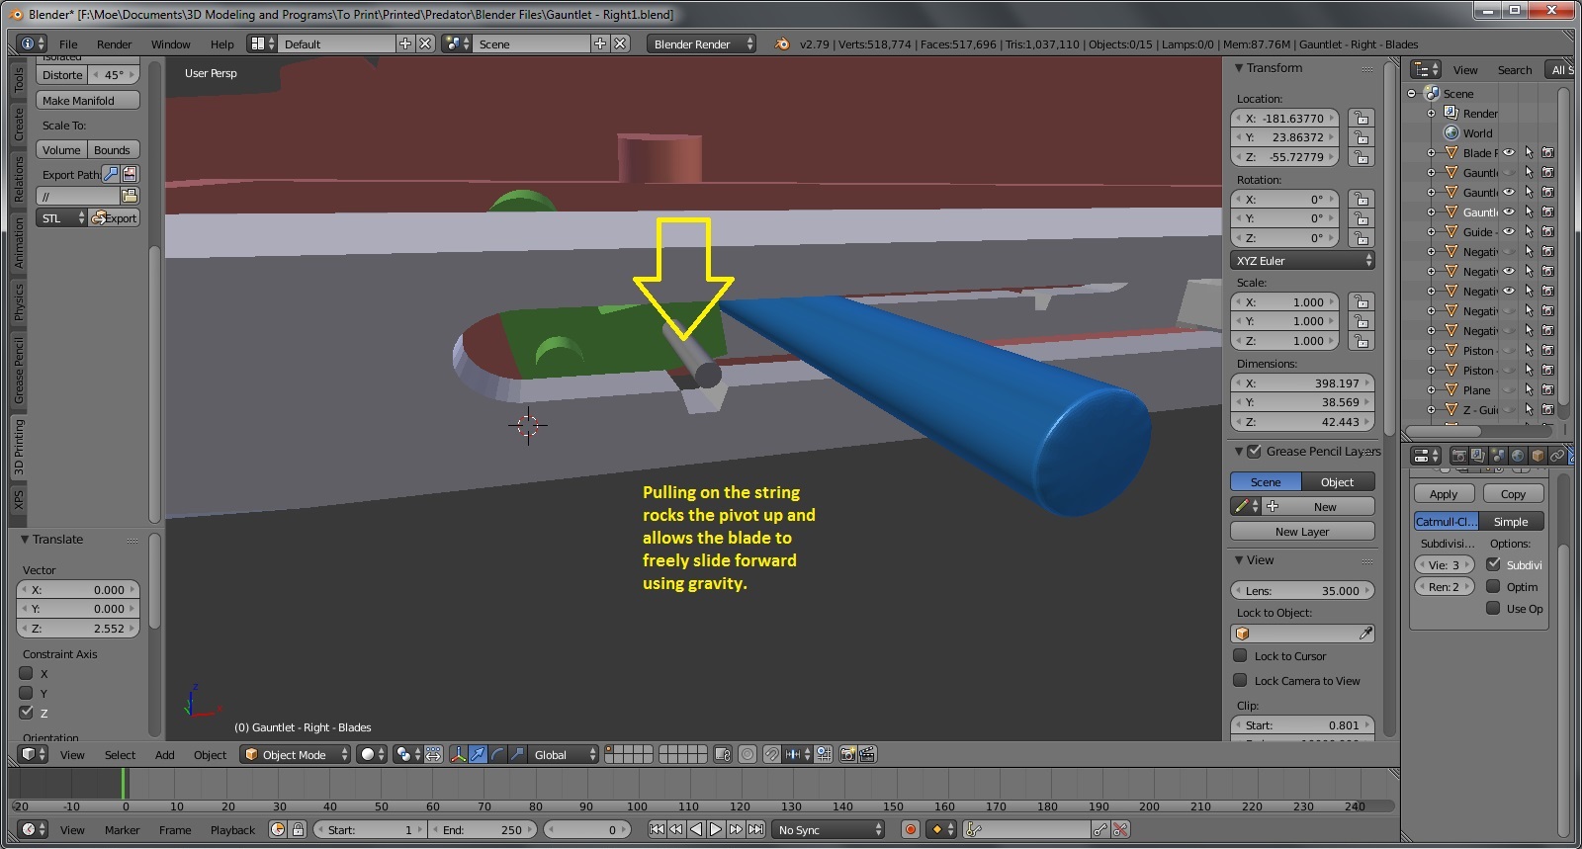Image resolution: width=1582 pixels, height=849 pixels.
Task: Toggle selectability arrow of Plane object
Action: point(1529,390)
